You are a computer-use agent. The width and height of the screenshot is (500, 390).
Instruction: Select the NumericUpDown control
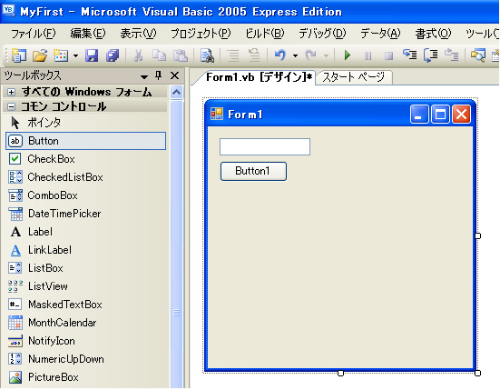point(85,359)
